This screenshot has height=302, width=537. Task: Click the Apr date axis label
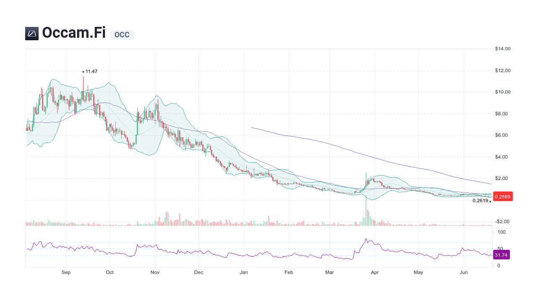tap(375, 272)
